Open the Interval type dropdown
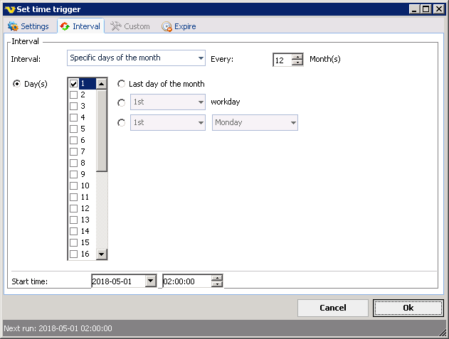Viewport: 449px width, 339px height. coord(200,58)
